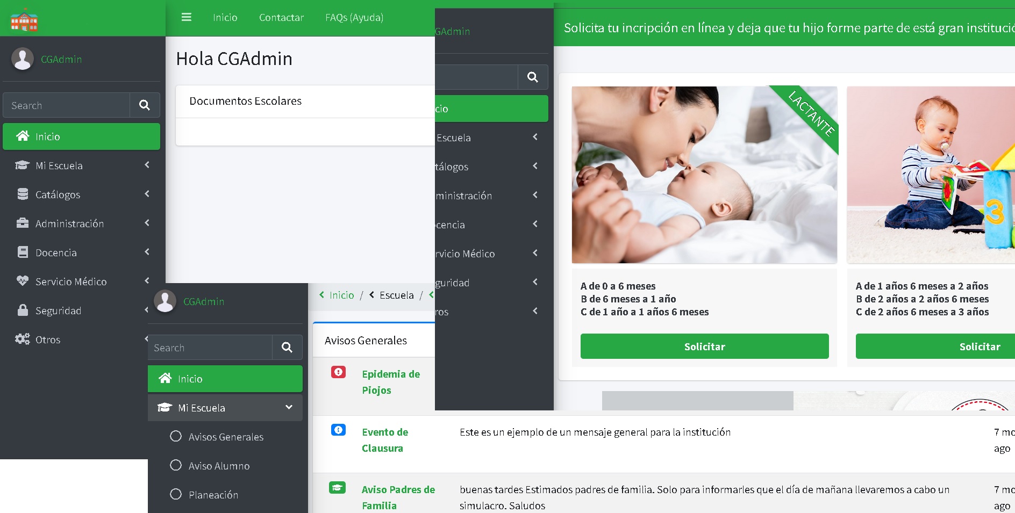
Task: Click the Servicio Médico heartbeat icon
Action: pos(23,281)
